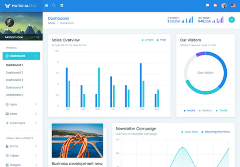This screenshot has width=240, height=167.
Task: Open the chat notifications icon
Action: click(x=208, y=5)
